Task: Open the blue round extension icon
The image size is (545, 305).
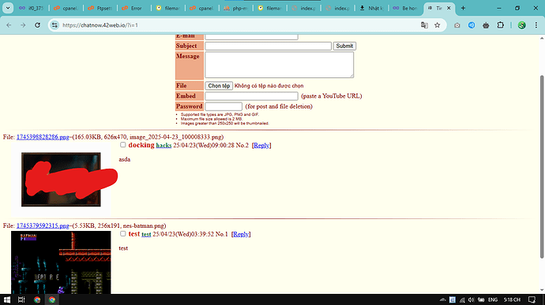Action: [x=472, y=25]
